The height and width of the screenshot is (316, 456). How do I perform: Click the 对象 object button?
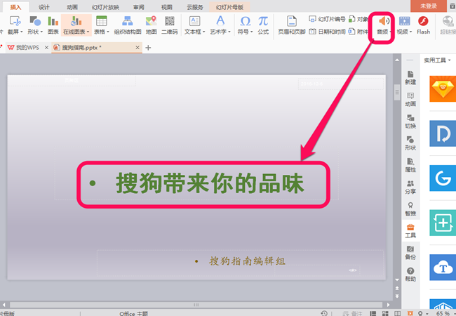click(x=358, y=19)
